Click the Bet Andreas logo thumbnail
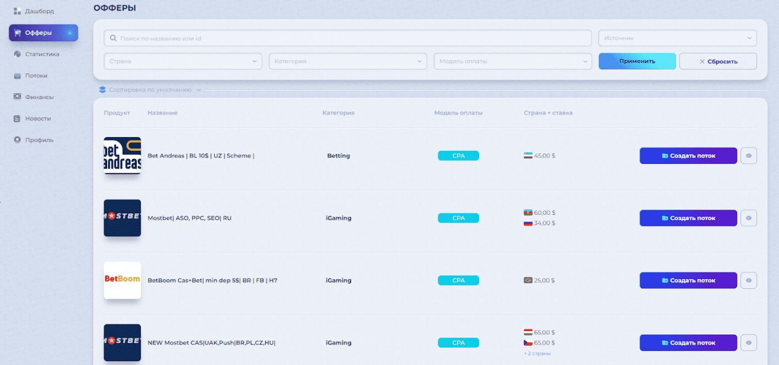The height and width of the screenshot is (365, 779). (123, 156)
